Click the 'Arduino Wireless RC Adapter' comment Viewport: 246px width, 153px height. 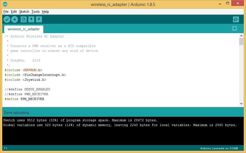pos(34,37)
